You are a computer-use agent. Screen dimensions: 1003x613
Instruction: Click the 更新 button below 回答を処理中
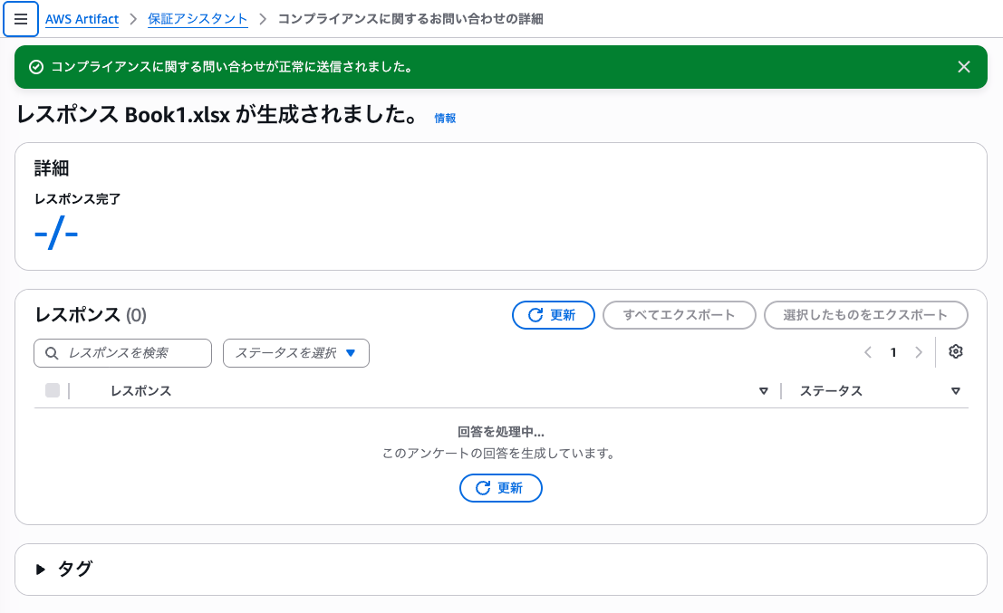(x=501, y=488)
